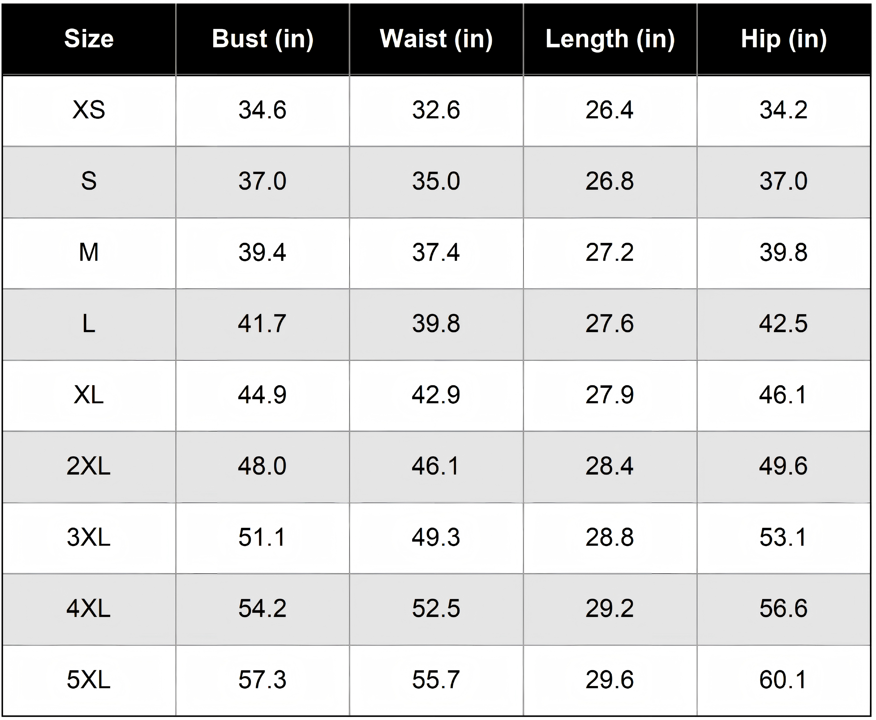Click the Hip (in) column header

784,39
